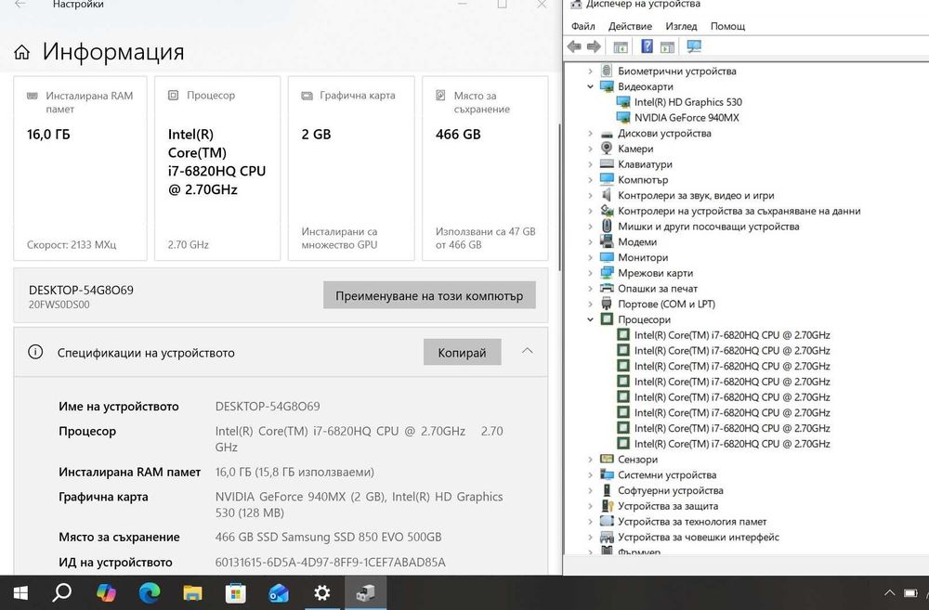Collapse the Процесори node
Image resolution: width=929 pixels, height=610 pixels.
click(x=590, y=319)
